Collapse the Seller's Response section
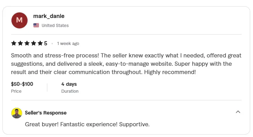Screen dimensions: 253x137 [238, 112]
